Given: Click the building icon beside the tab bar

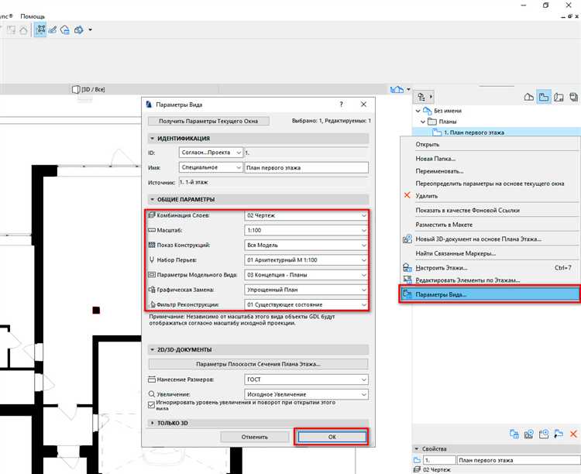Looking at the screenshot, I should 397,89.
